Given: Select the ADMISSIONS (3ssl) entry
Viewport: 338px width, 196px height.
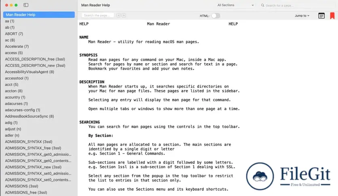Looking at the screenshot, I should point(21,186).
